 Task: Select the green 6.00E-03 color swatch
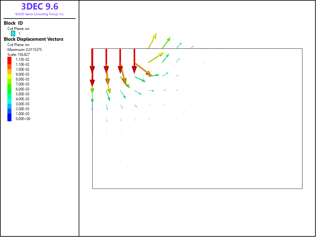(x=10, y=89)
